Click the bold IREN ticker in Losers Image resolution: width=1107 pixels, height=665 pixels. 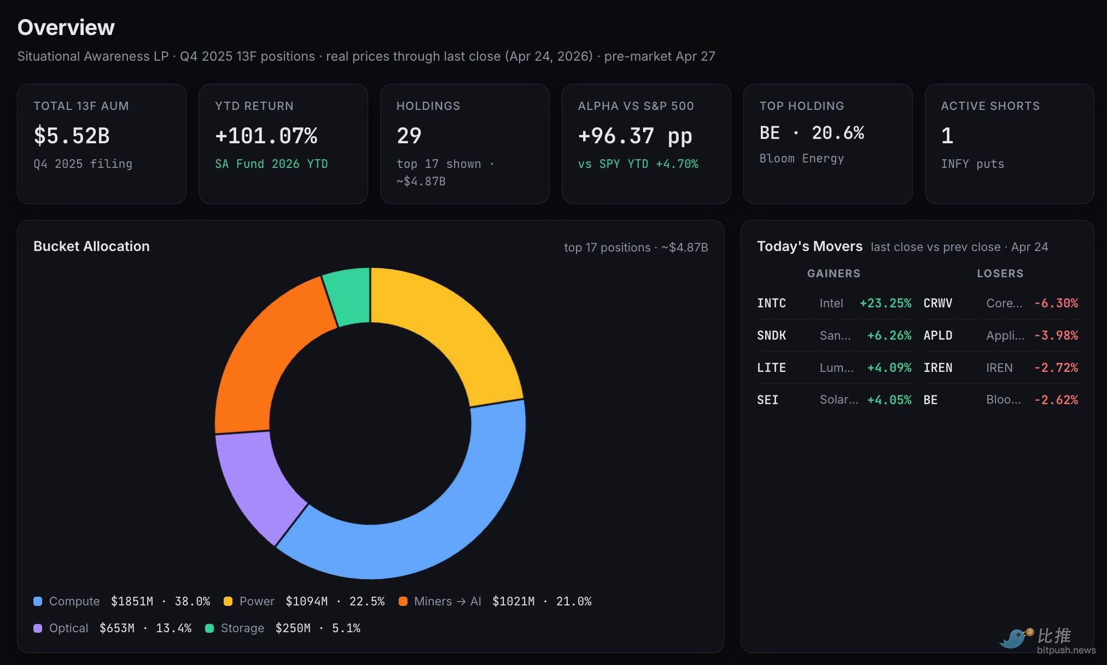click(938, 368)
